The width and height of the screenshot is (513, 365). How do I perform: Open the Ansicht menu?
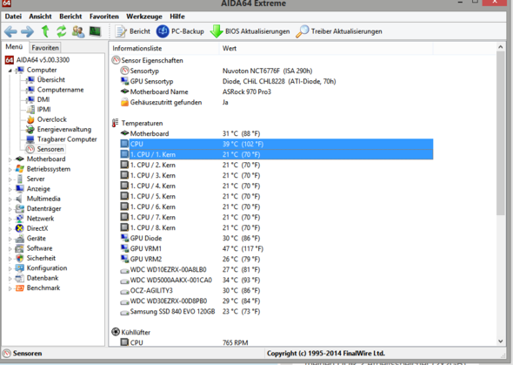40,17
